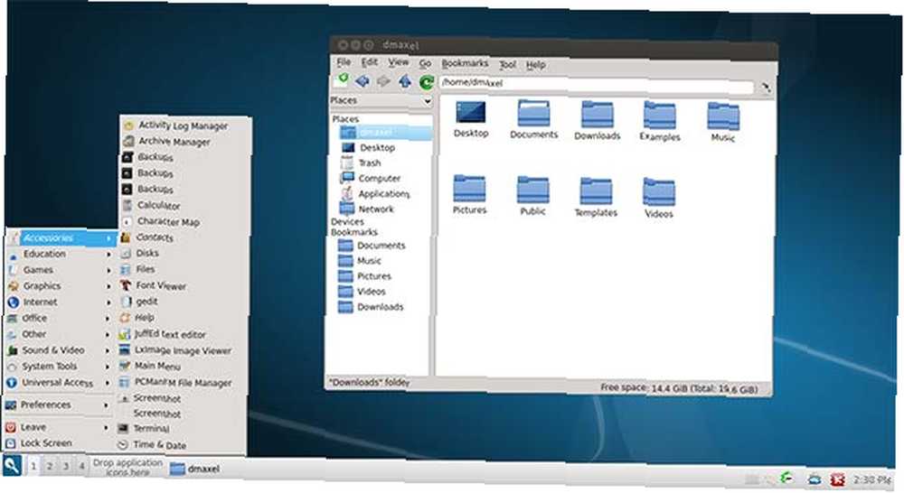Switch to workspace 2 in pager

50,467
